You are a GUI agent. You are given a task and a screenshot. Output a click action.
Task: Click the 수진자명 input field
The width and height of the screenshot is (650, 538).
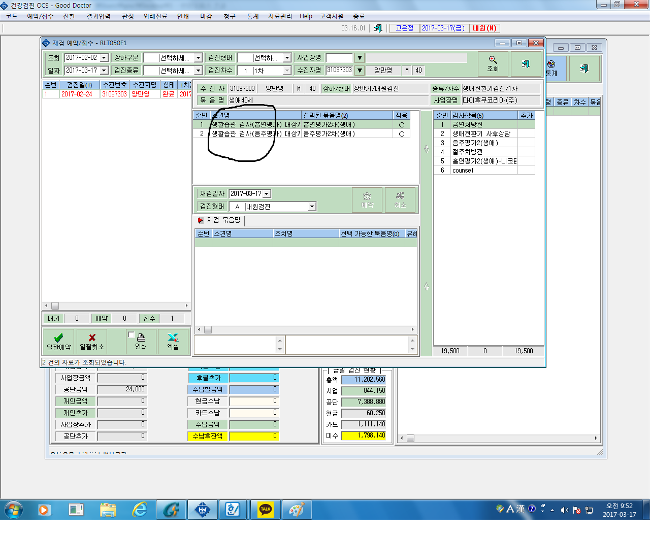339,70
